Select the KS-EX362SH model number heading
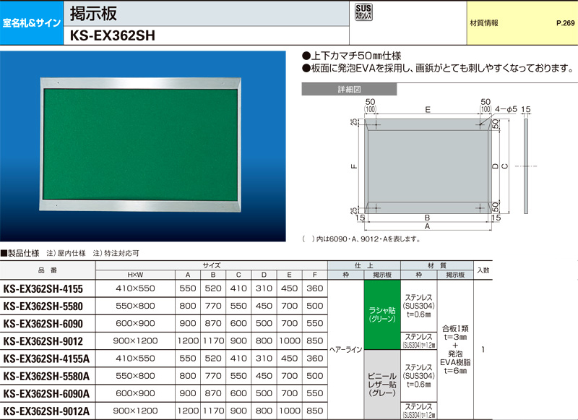This screenshot has height=420, width=578. pos(113,35)
